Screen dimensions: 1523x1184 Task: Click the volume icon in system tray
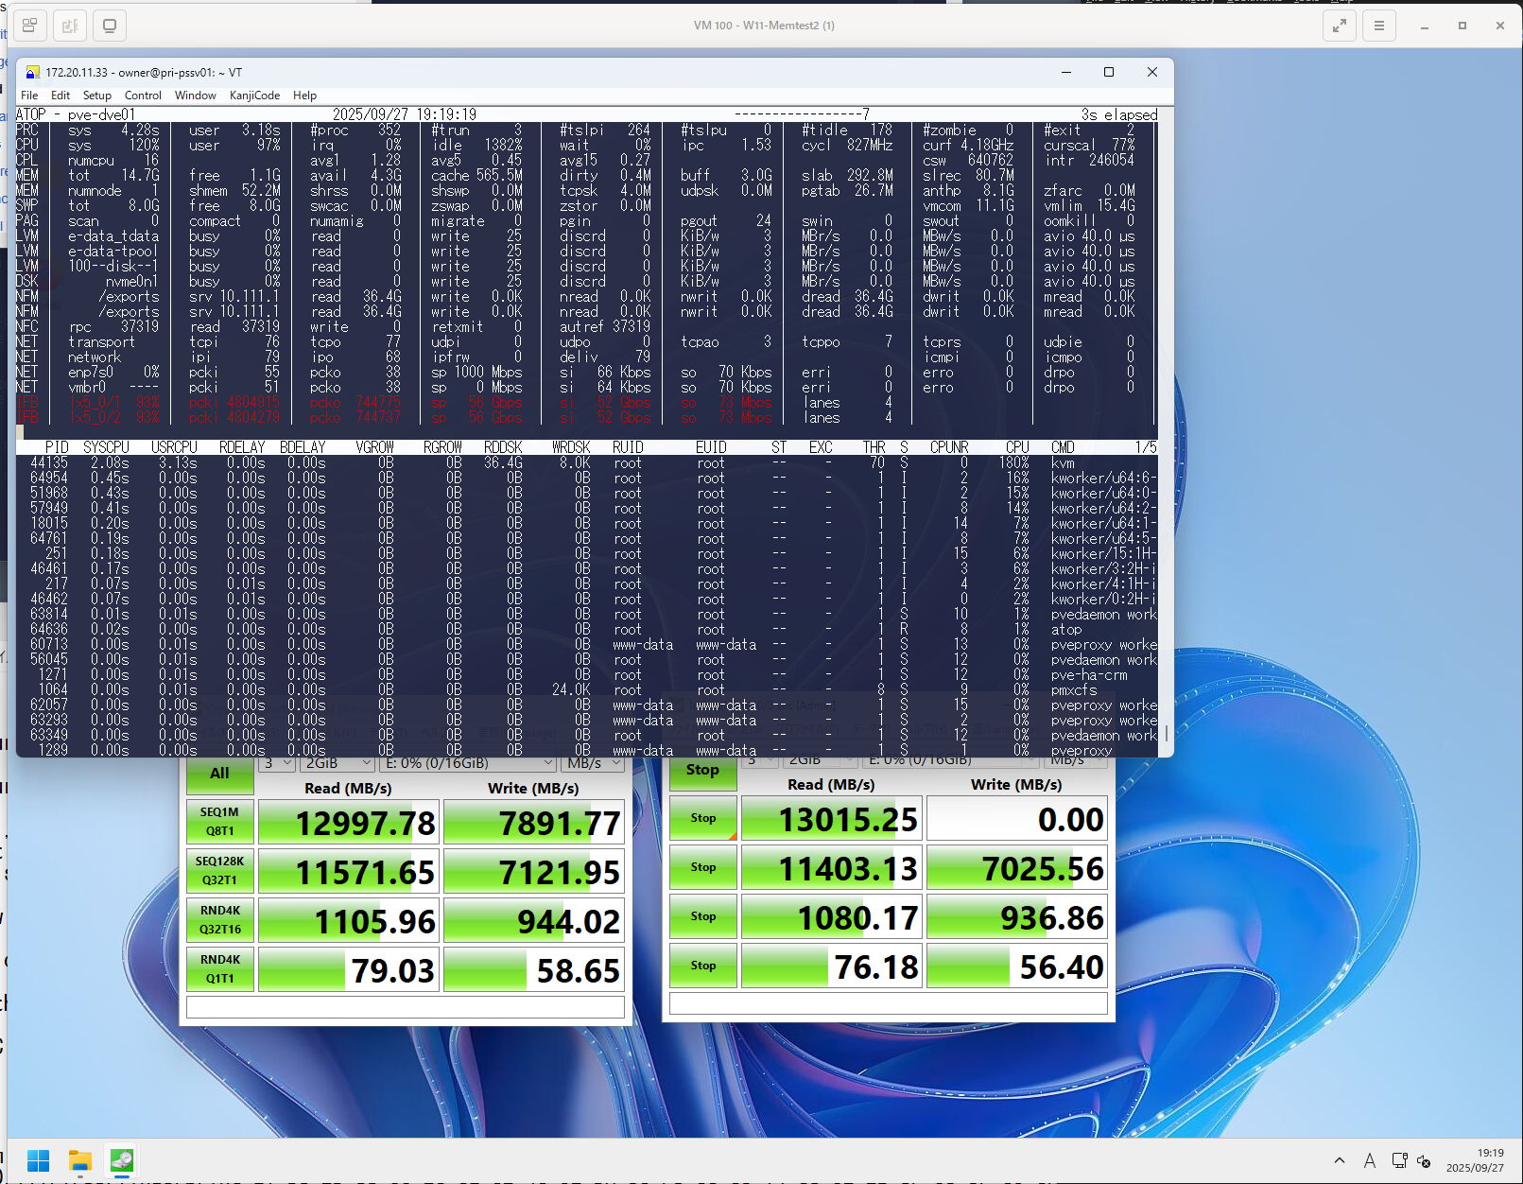click(1424, 1161)
